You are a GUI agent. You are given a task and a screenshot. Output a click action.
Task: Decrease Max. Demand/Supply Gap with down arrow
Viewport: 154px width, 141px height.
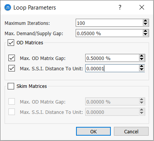click(146, 35)
